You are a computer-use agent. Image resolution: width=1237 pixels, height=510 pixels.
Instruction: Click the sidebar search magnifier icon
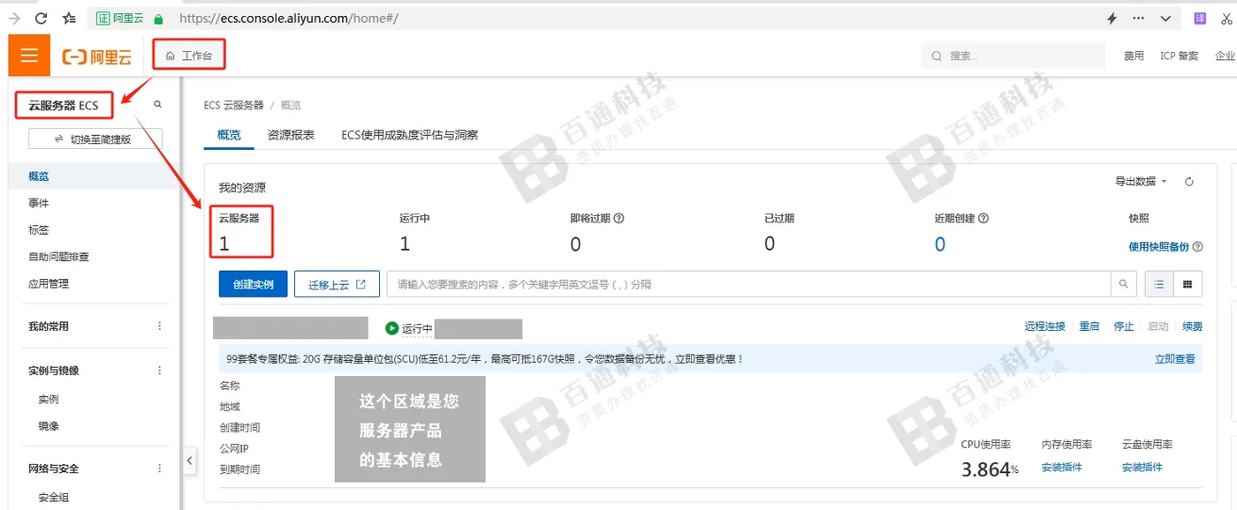click(x=158, y=104)
